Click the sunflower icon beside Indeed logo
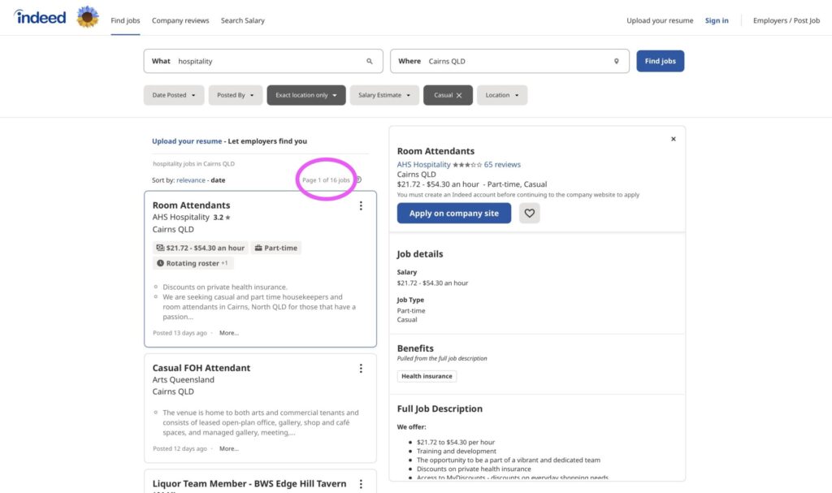Screen dimensions: 832x493 click(x=88, y=17)
